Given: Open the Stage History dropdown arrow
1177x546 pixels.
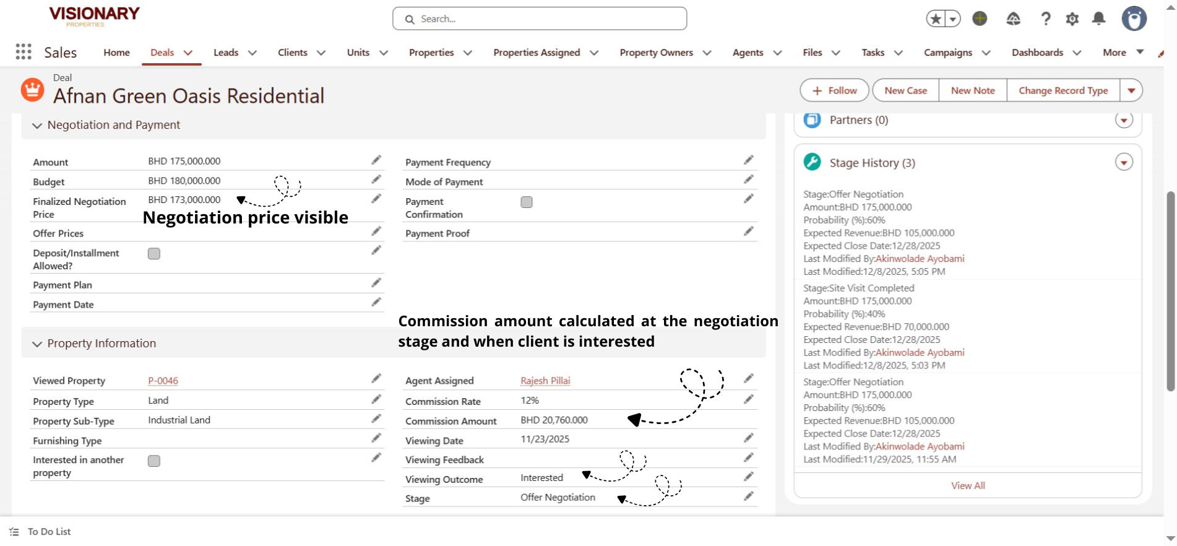Looking at the screenshot, I should tap(1124, 162).
